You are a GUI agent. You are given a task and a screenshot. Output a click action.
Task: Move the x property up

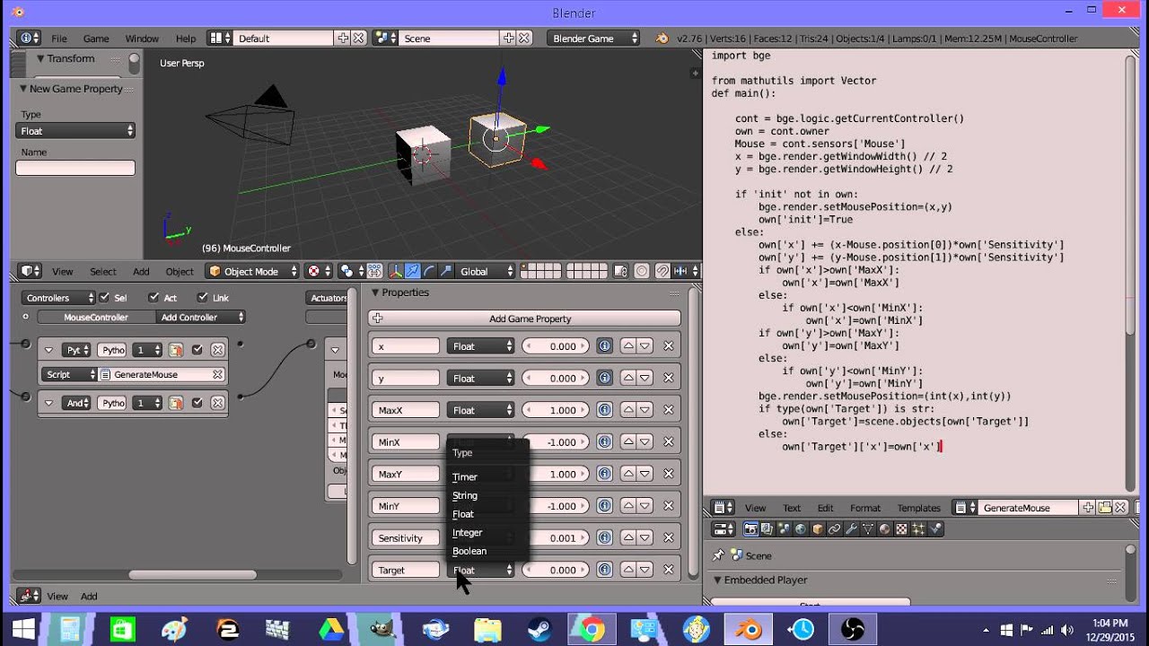[629, 346]
